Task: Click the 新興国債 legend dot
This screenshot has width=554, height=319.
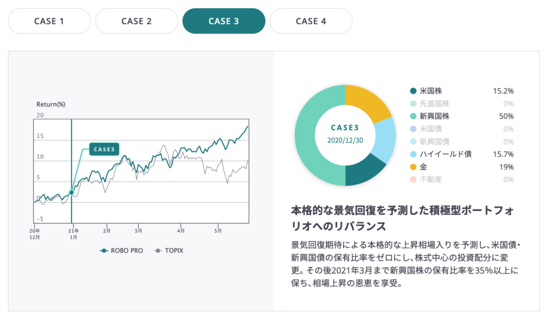Action: click(413, 142)
